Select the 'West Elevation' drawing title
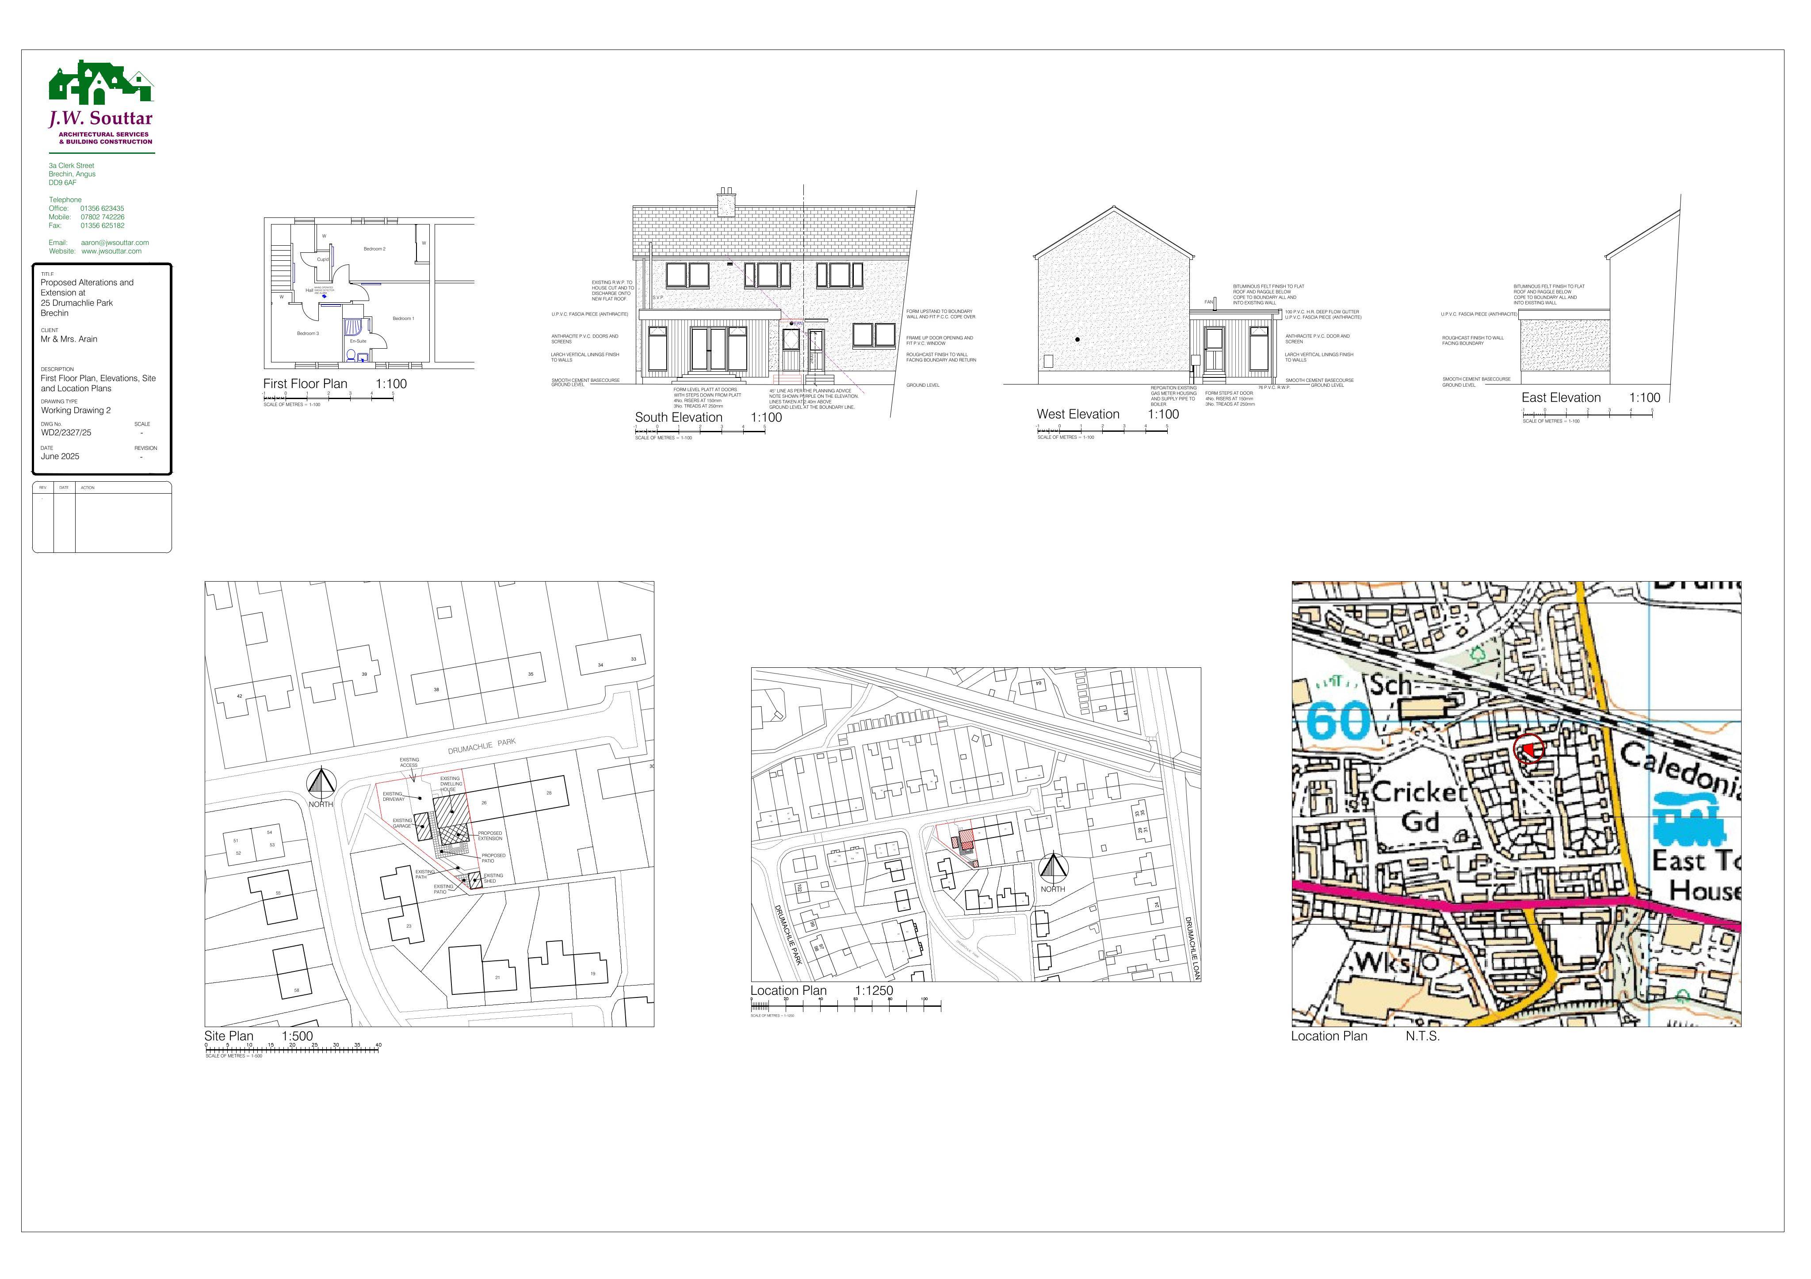 click(1077, 414)
